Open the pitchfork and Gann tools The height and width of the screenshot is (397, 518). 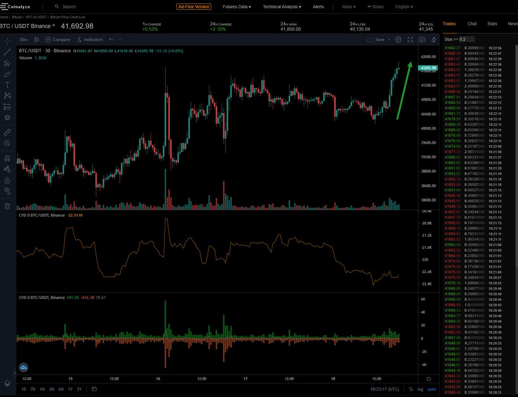pyautogui.click(x=7, y=63)
